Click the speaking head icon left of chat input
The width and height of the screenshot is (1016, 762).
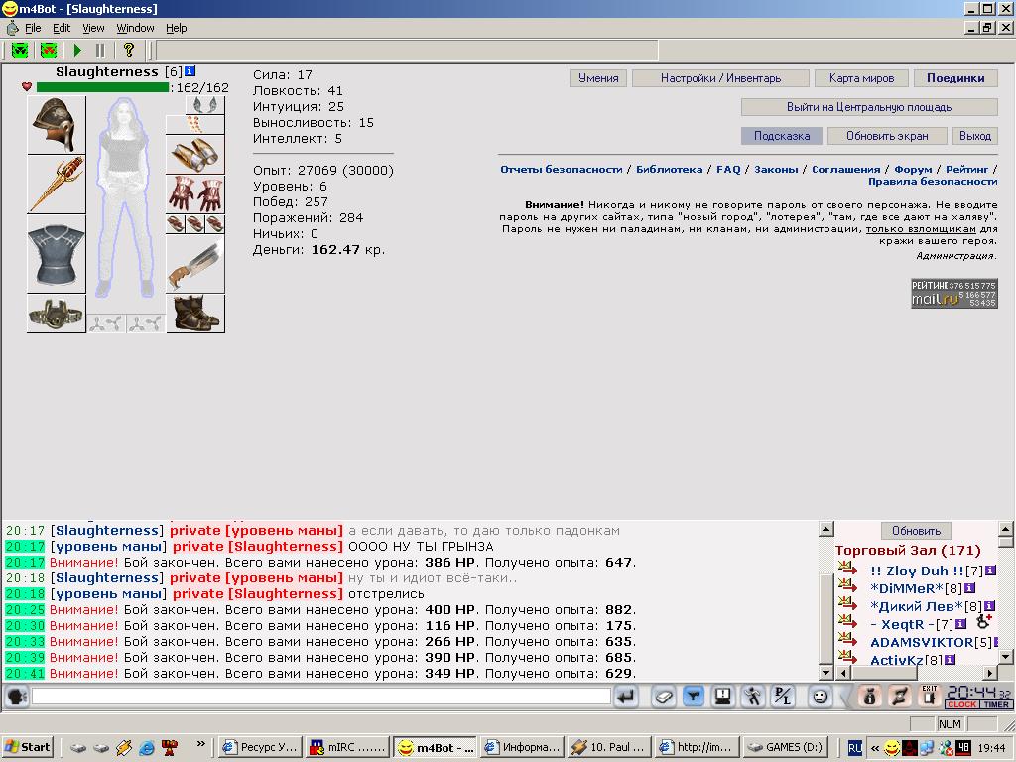(x=17, y=697)
